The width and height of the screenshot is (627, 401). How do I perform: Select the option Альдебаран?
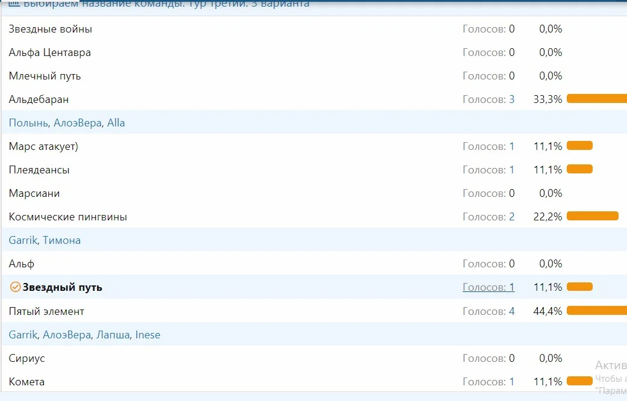point(39,99)
